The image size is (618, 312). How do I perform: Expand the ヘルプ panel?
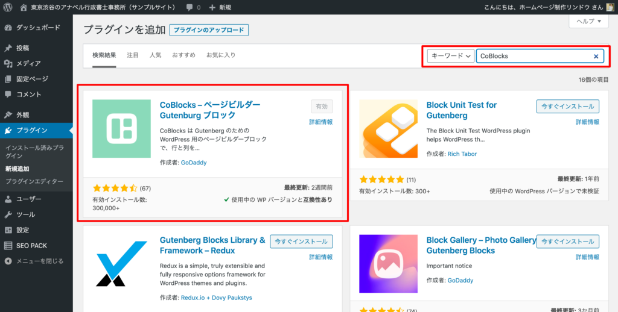click(x=589, y=21)
